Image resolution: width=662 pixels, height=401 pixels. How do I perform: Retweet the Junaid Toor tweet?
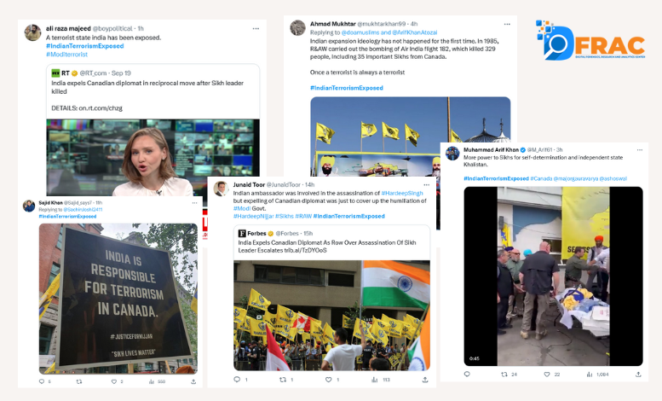point(283,380)
